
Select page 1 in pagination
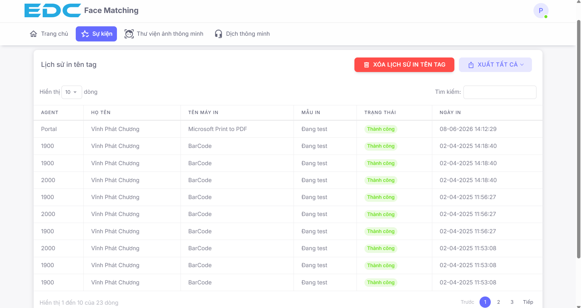485,302
